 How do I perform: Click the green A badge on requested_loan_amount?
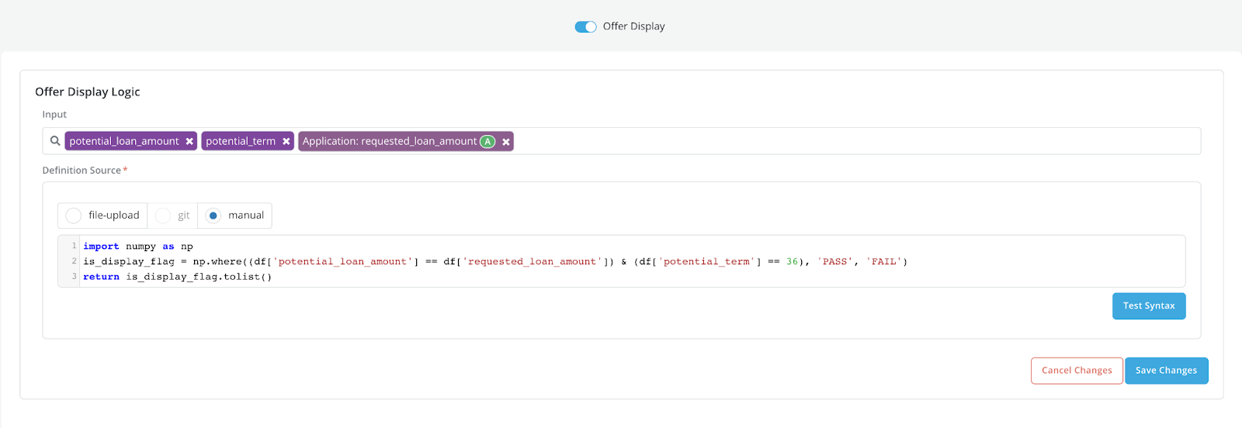[x=487, y=141]
